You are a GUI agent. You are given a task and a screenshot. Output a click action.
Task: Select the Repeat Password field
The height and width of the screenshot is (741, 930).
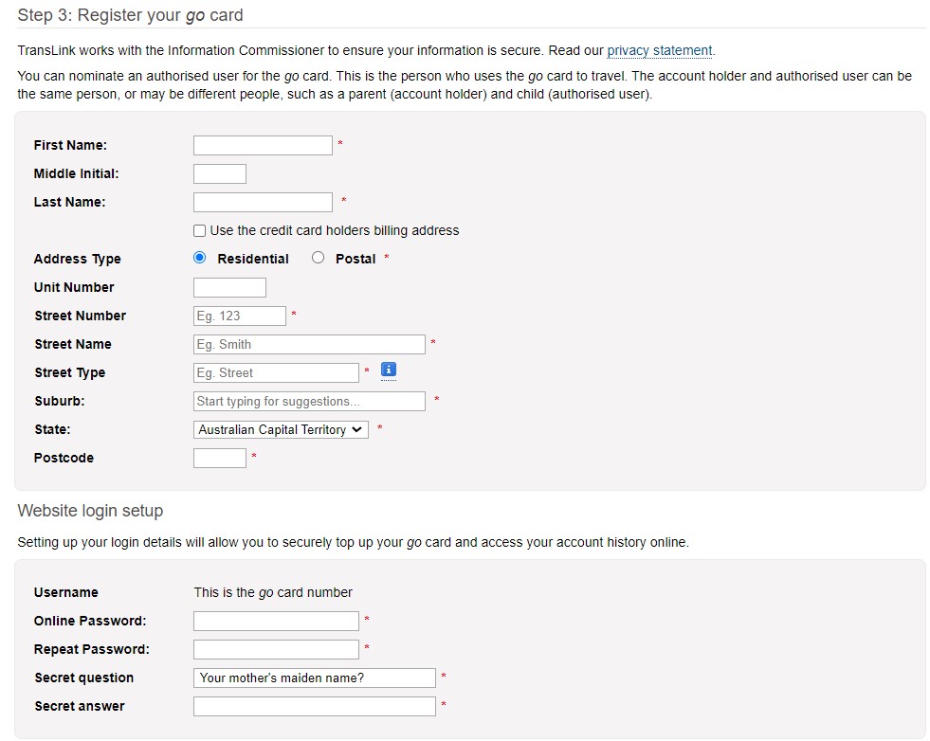coord(276,650)
